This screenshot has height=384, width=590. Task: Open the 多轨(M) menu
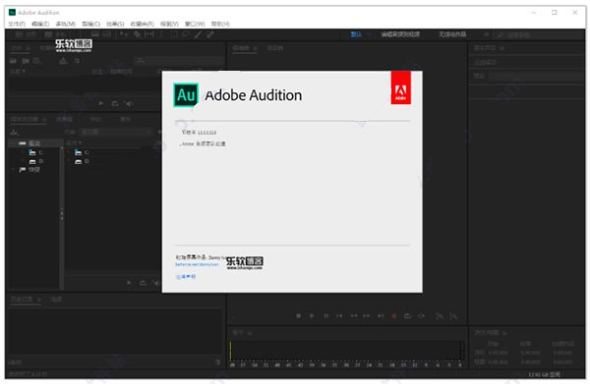[66, 24]
